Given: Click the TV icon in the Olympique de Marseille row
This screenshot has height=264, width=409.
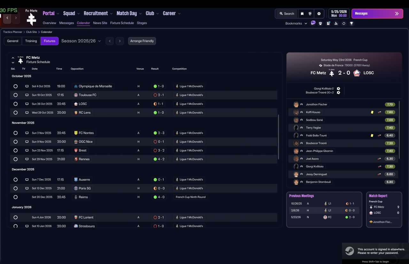Looking at the screenshot, I should 27,86.
